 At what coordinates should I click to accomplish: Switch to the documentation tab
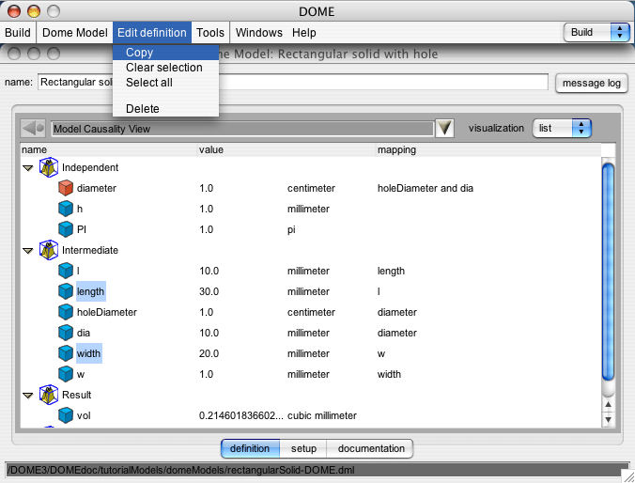370,448
